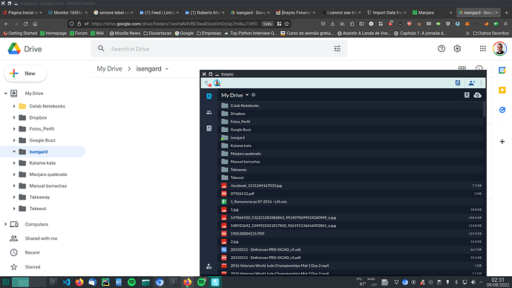512x288 pixels.
Task: Open Starred in Drive sidebar
Action: pyautogui.click(x=33, y=267)
